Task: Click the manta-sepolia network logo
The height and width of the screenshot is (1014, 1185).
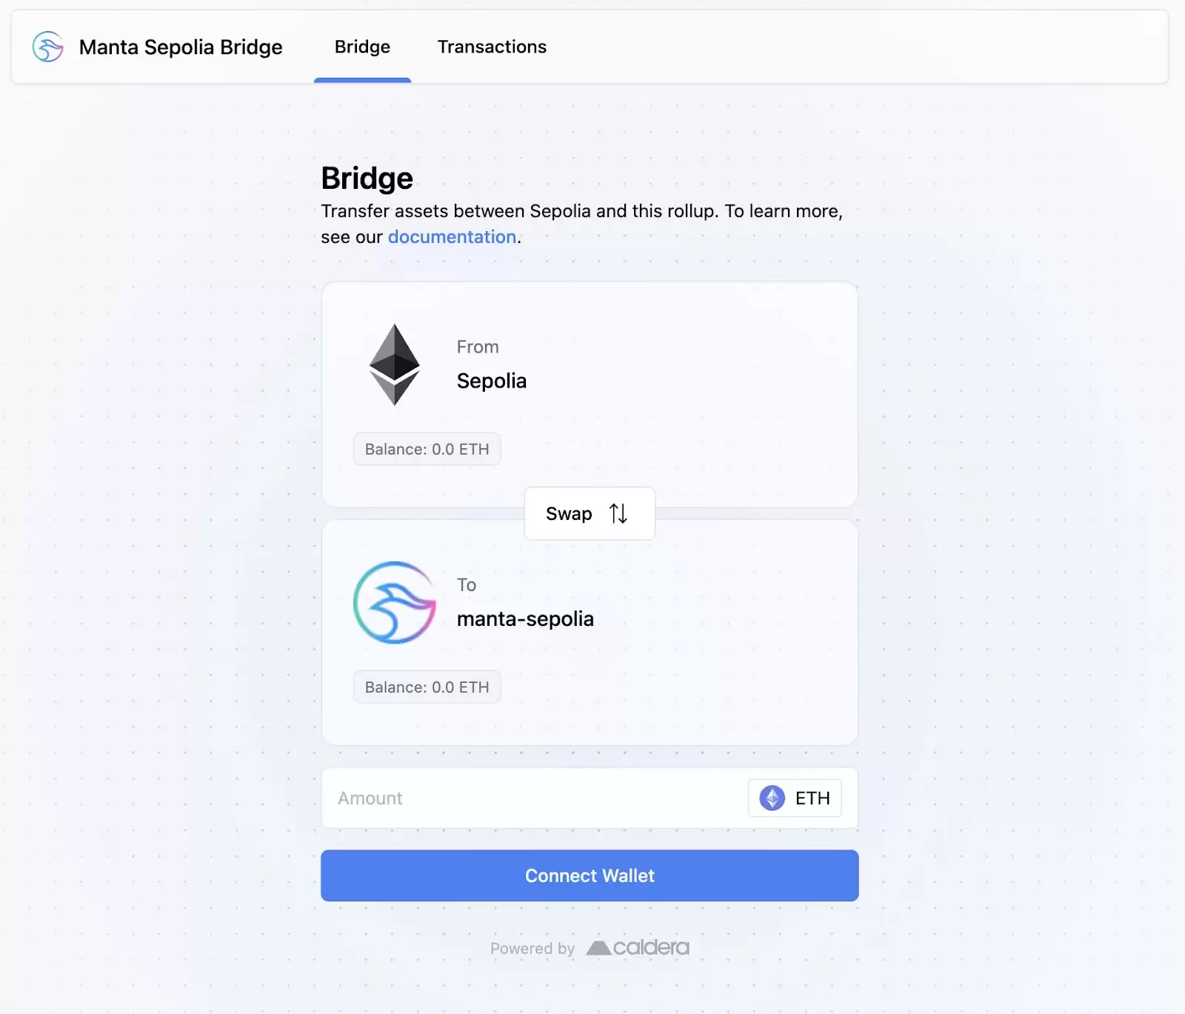Action: [395, 602]
